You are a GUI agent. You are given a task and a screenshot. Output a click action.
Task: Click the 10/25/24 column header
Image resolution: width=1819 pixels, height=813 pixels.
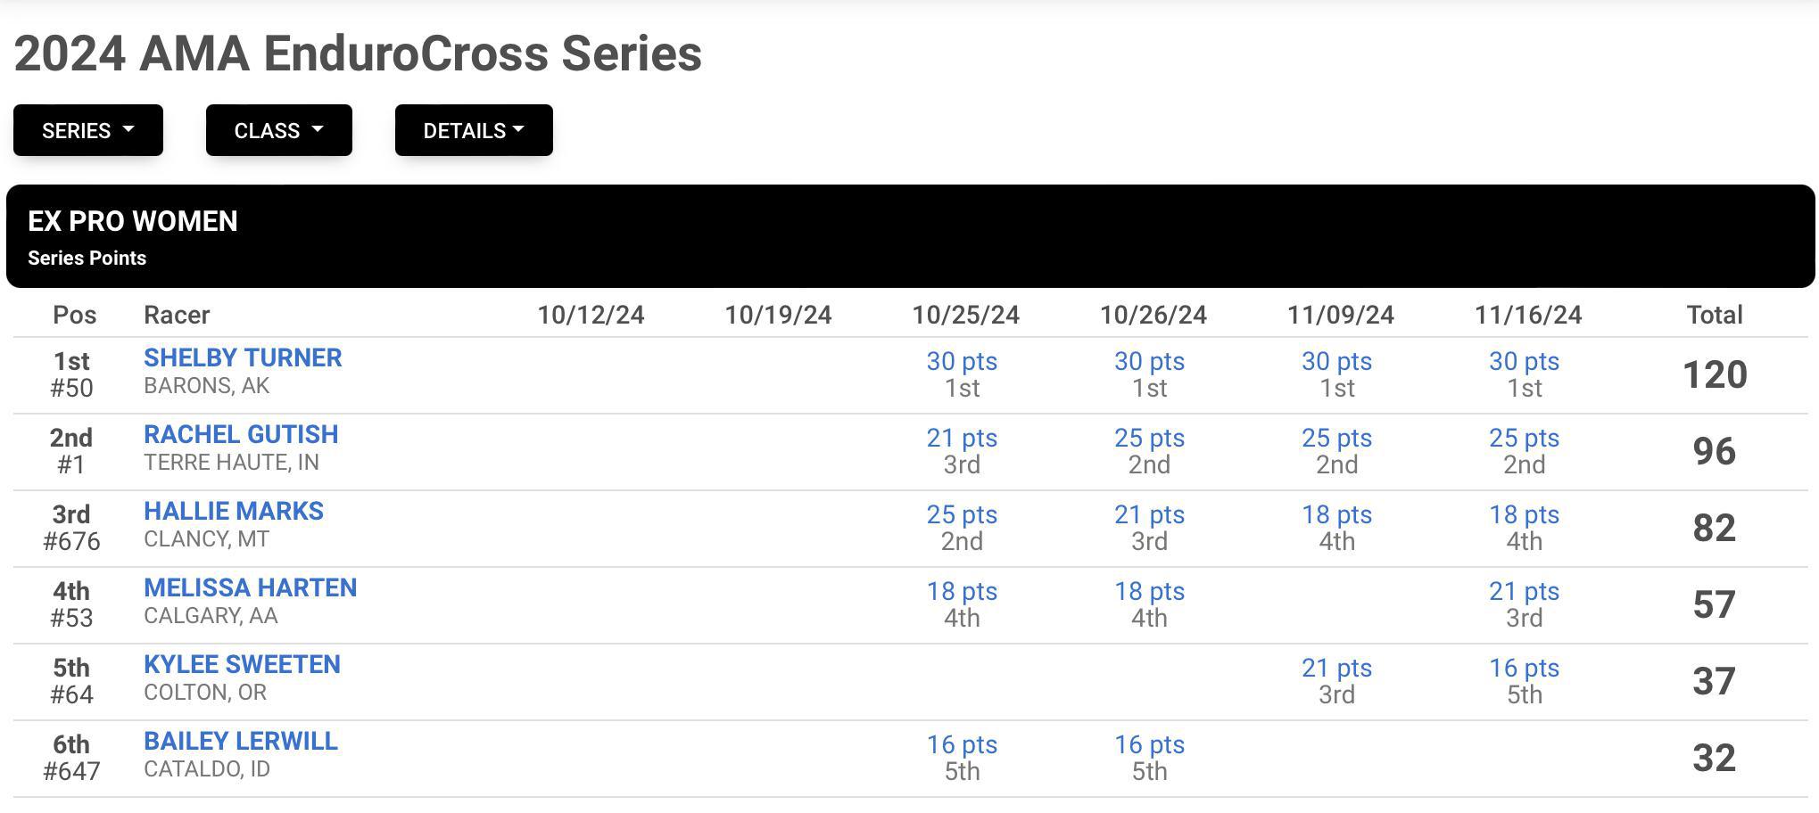tap(965, 315)
